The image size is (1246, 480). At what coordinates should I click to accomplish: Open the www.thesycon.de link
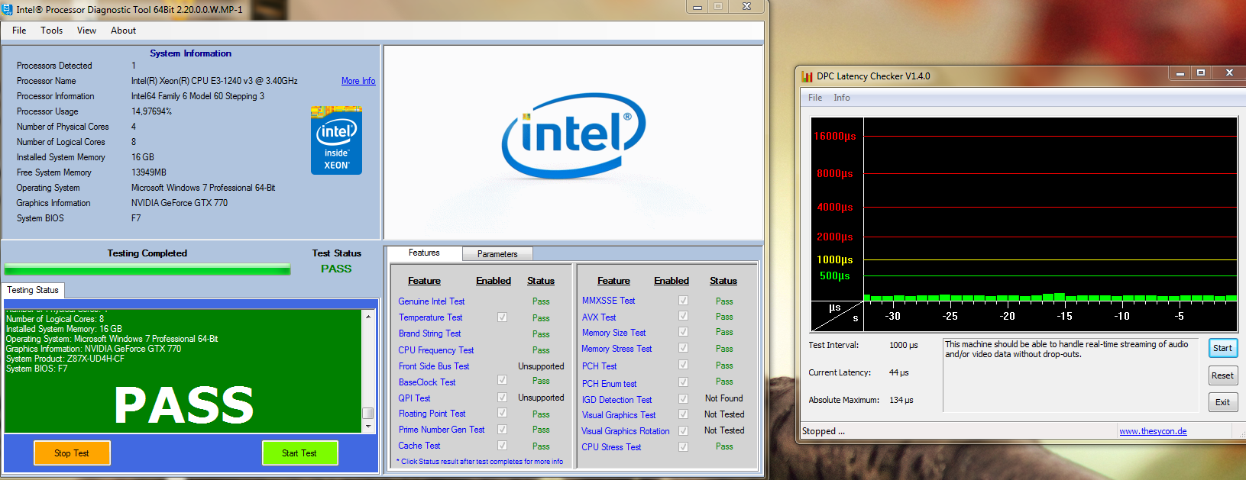[1153, 431]
